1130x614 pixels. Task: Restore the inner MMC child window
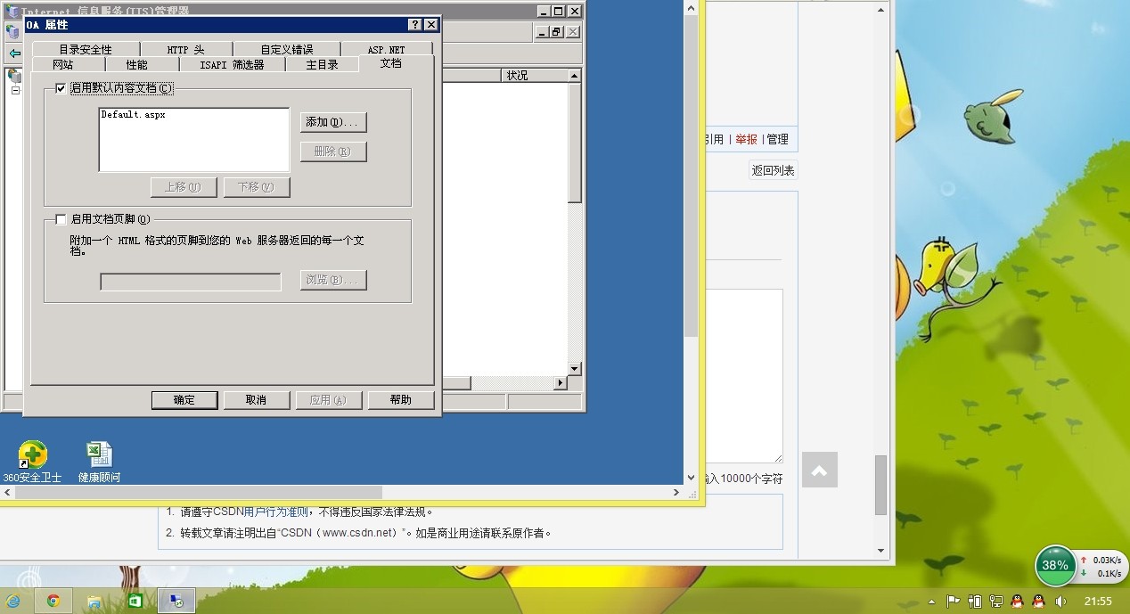coord(556,32)
